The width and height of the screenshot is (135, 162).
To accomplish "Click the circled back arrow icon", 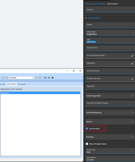I will pos(45,78).
